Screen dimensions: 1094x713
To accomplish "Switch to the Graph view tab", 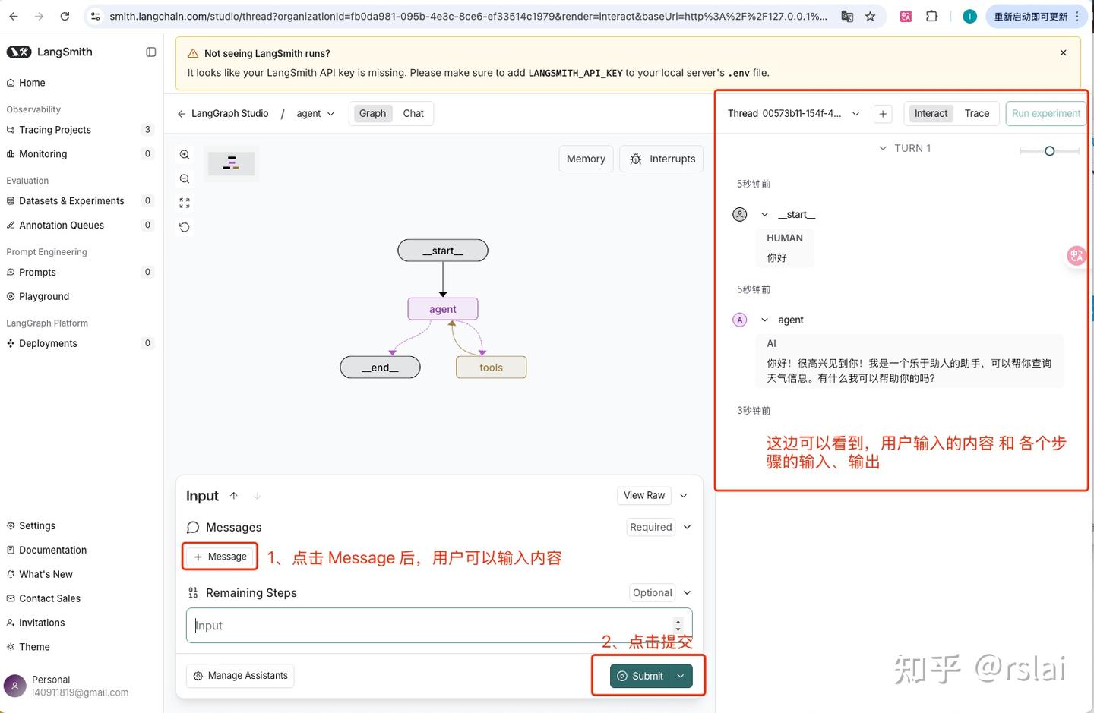I will tap(372, 114).
